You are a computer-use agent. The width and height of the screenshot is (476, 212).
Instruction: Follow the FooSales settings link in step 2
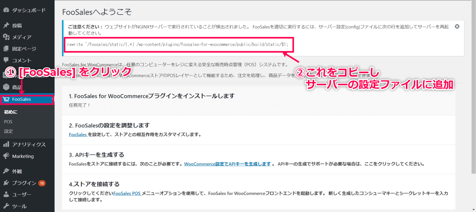78,135
